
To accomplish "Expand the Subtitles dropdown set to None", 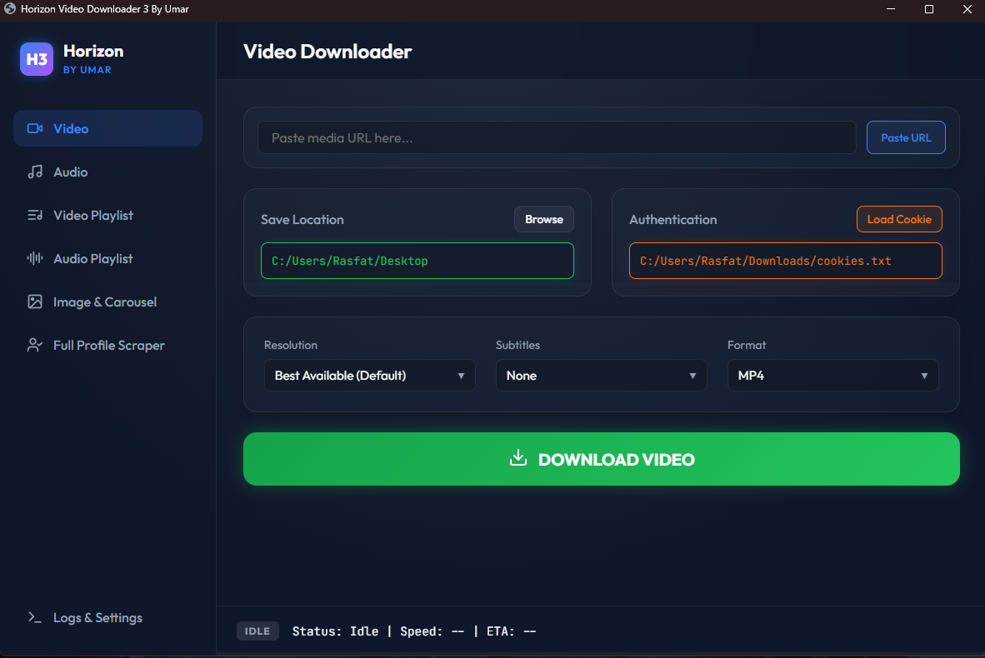I will tap(601, 376).
